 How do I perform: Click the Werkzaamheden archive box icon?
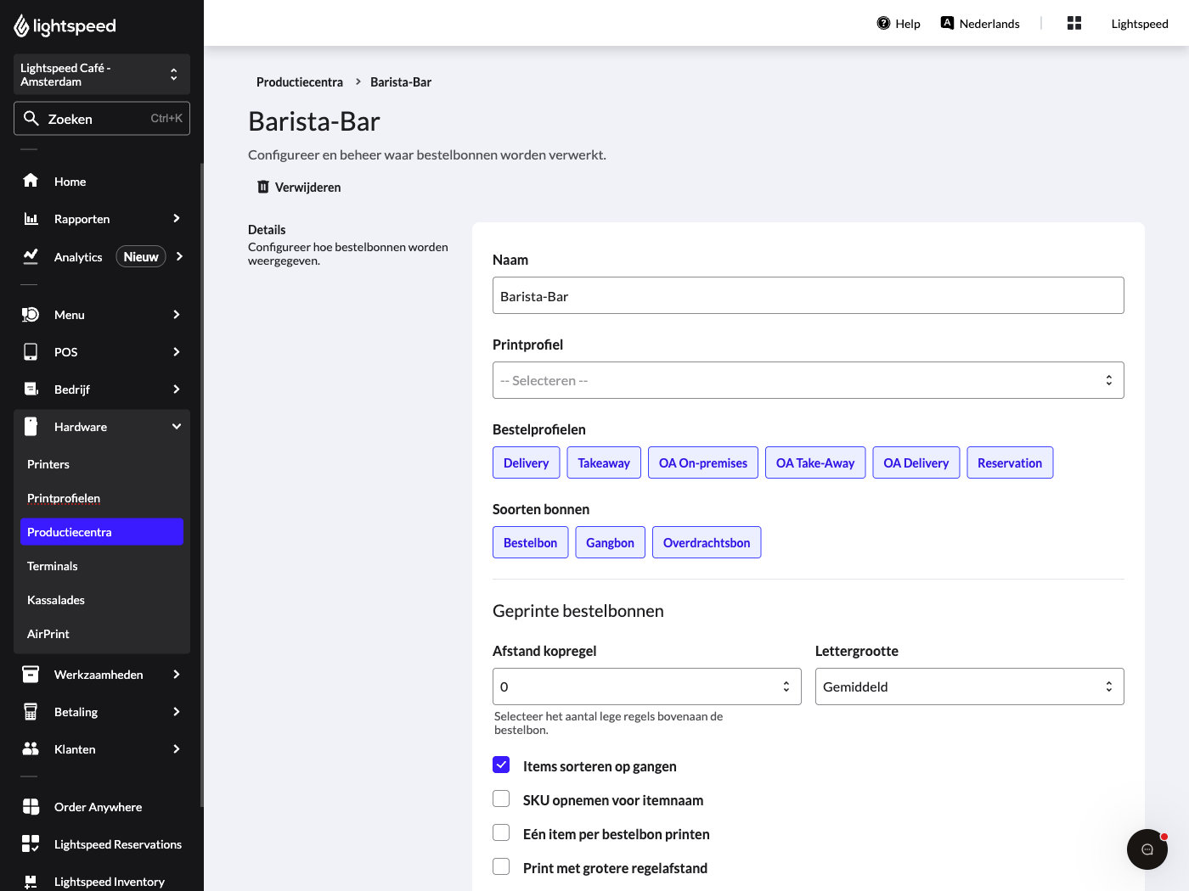click(x=31, y=674)
